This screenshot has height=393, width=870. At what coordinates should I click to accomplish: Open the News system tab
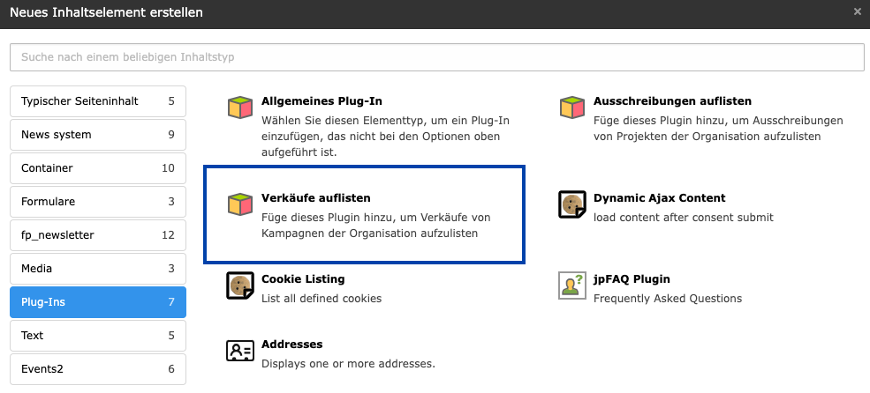pos(98,135)
